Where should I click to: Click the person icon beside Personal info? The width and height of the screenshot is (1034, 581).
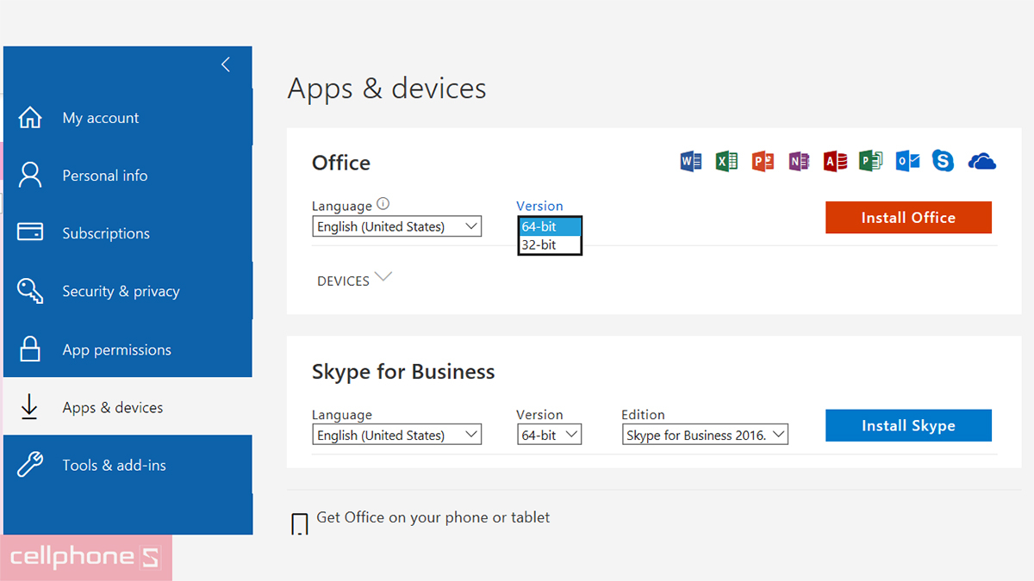click(x=30, y=176)
